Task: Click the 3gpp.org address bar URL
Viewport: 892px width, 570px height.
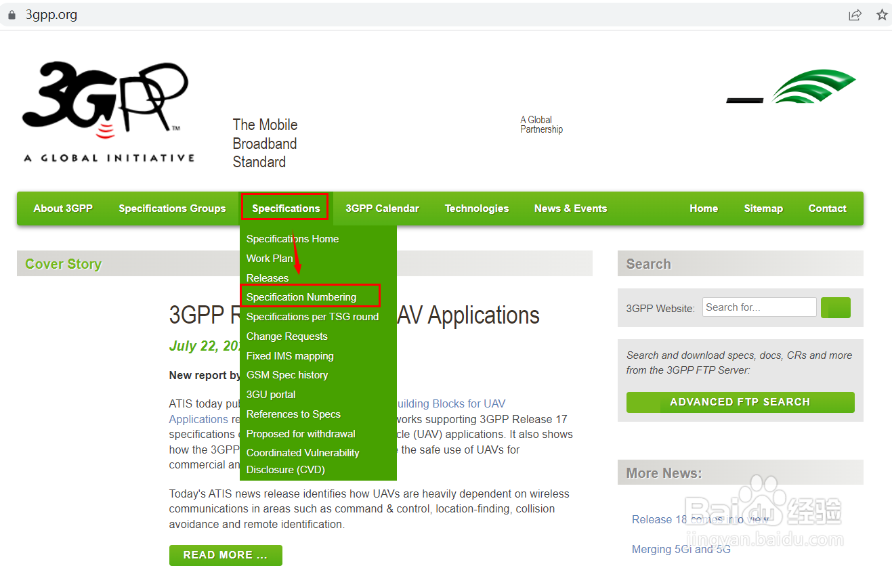Action: point(51,15)
